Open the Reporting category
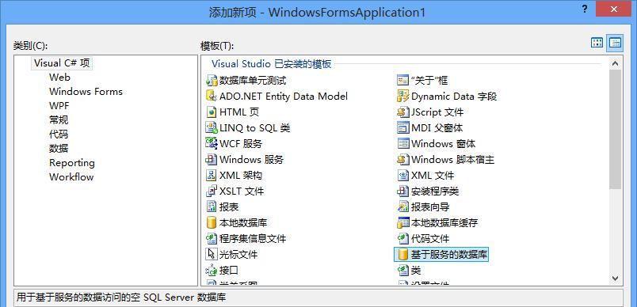 point(72,163)
